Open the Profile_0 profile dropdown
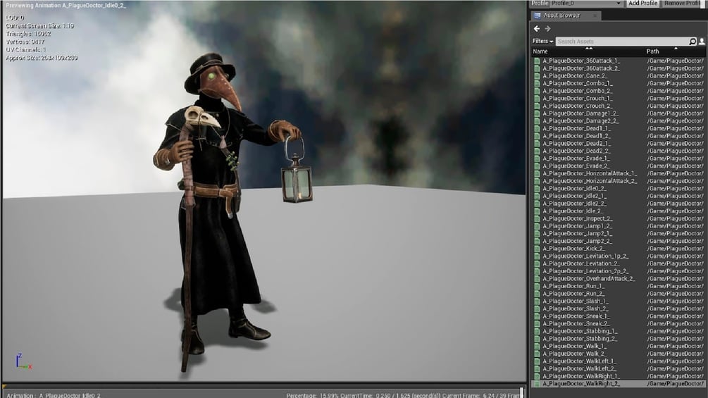This screenshot has height=398, width=708. tap(586, 3)
